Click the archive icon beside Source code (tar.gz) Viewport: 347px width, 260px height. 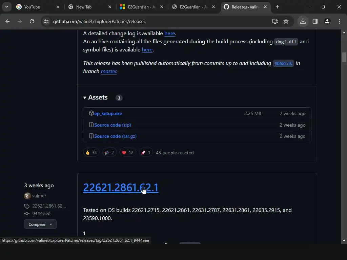click(91, 136)
